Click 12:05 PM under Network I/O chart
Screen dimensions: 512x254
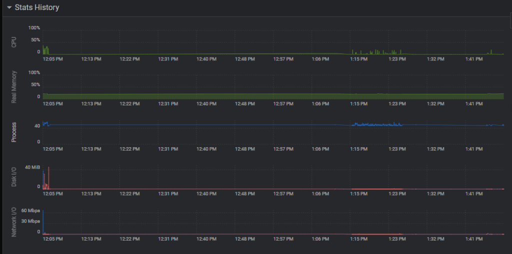(53, 239)
